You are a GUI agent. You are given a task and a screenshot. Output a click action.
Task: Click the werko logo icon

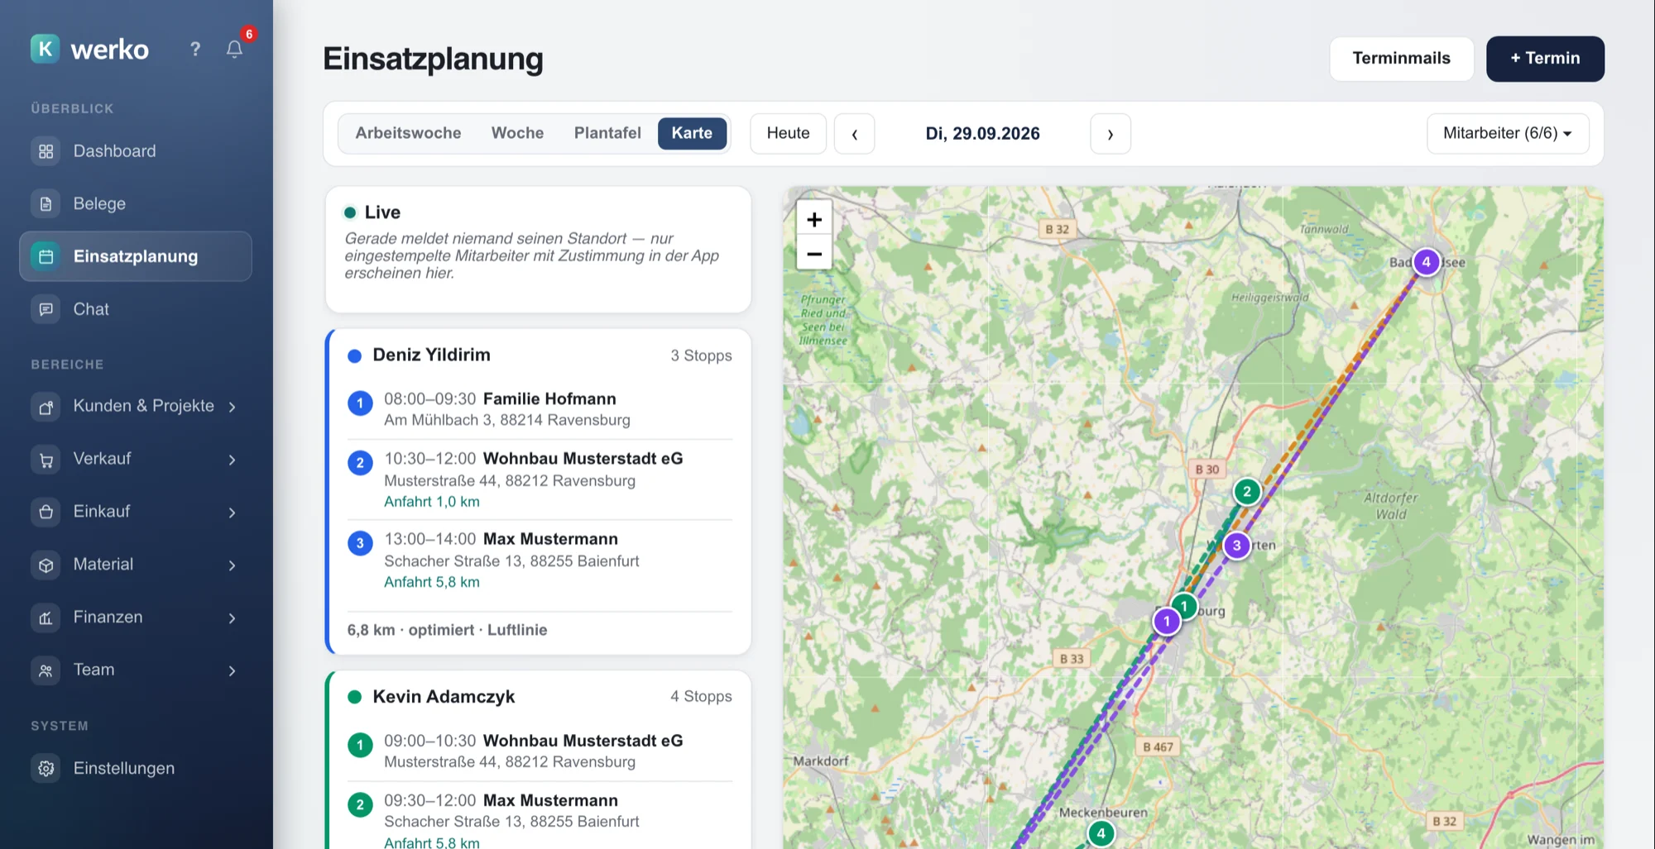(46, 49)
